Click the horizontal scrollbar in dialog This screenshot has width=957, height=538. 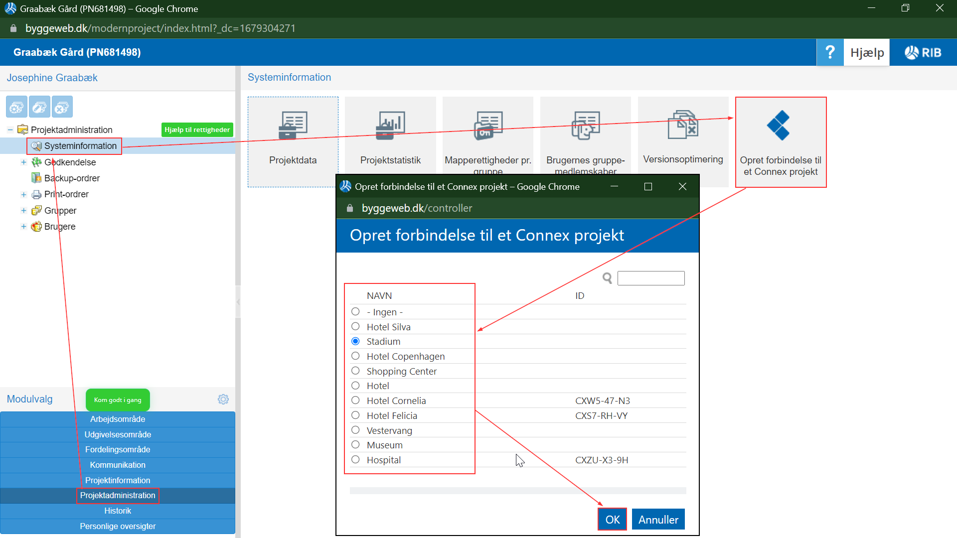click(x=517, y=491)
